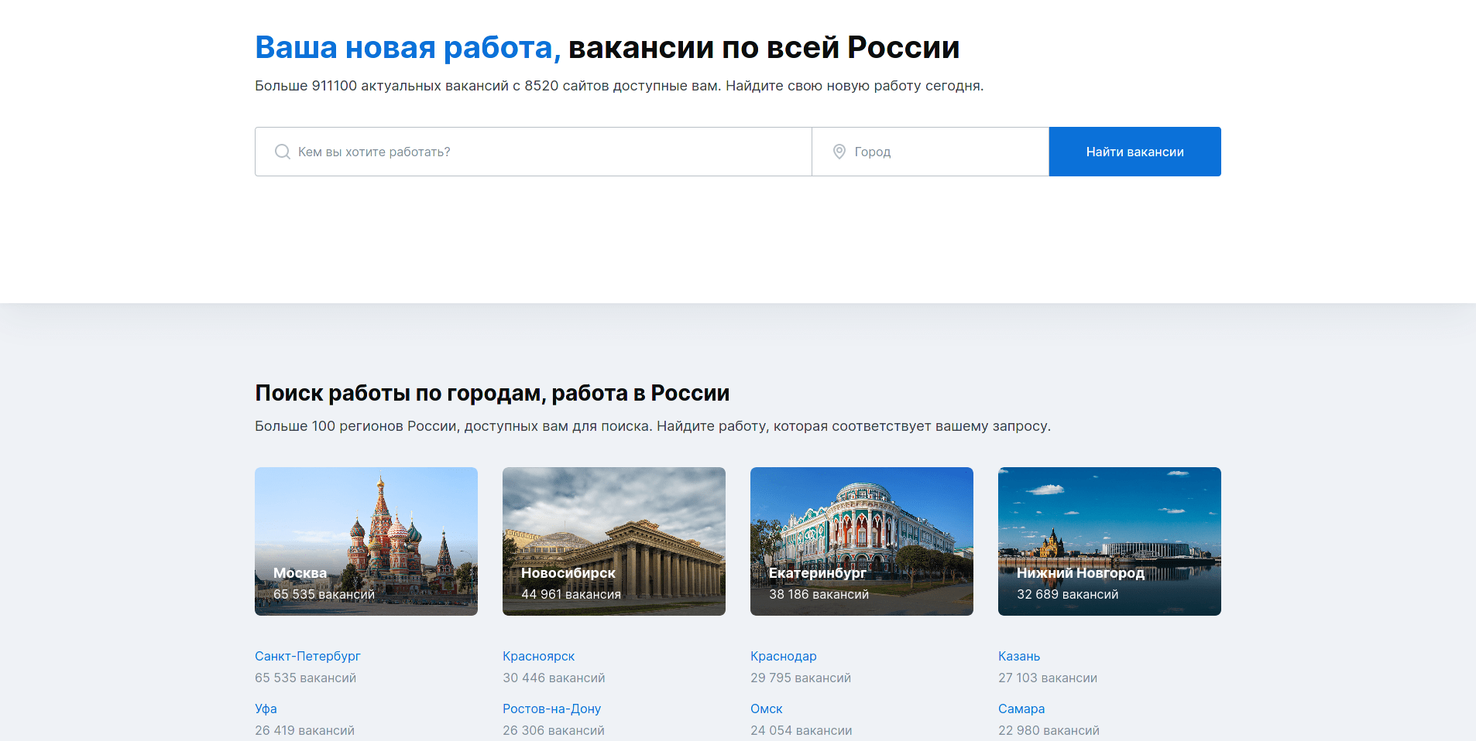Select the Ростов-на-Дону link
This screenshot has height=741, width=1476.
[551, 709]
